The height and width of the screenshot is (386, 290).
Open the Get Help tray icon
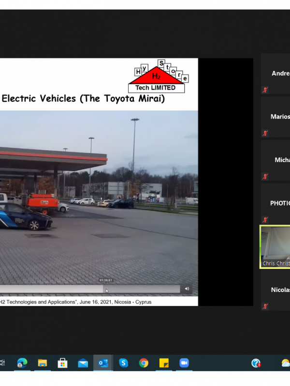256,363
